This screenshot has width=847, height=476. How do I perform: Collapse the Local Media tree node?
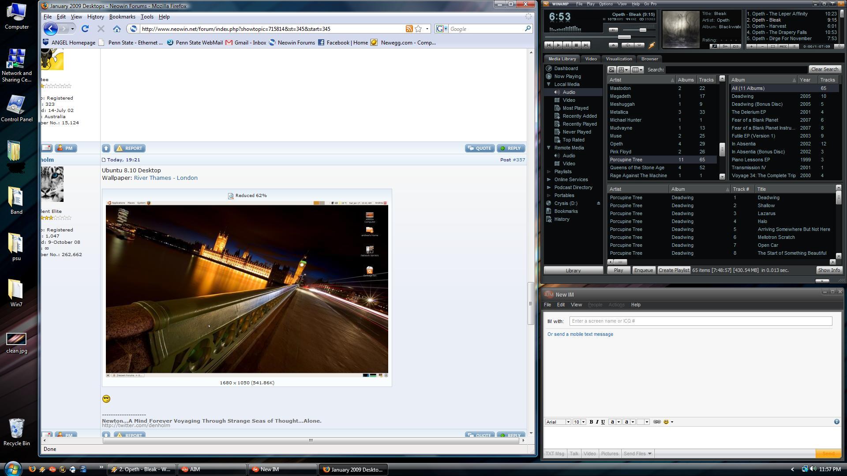pos(549,84)
